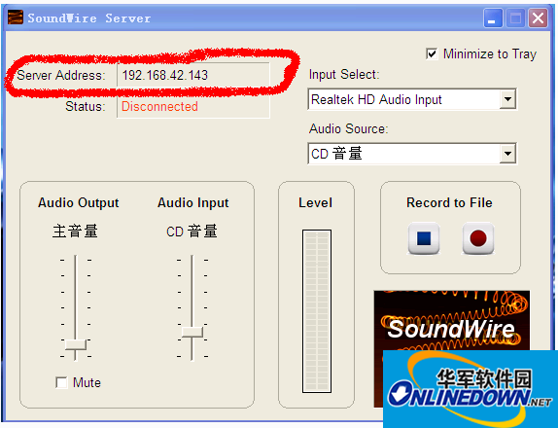Click the audio Level meter
The width and height of the screenshot is (558, 428).
(317, 311)
